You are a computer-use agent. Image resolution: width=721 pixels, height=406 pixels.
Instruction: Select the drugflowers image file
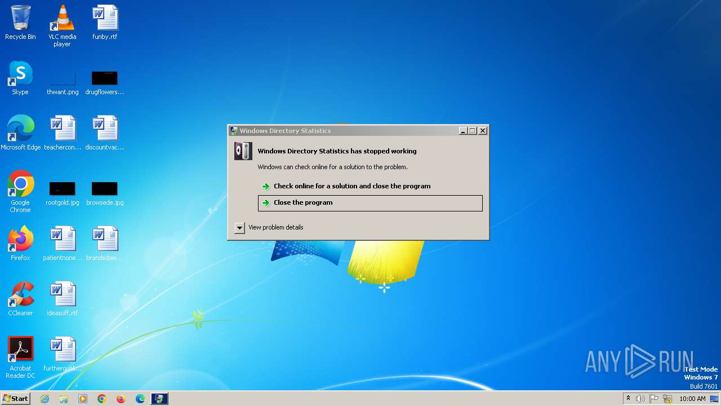click(x=105, y=82)
